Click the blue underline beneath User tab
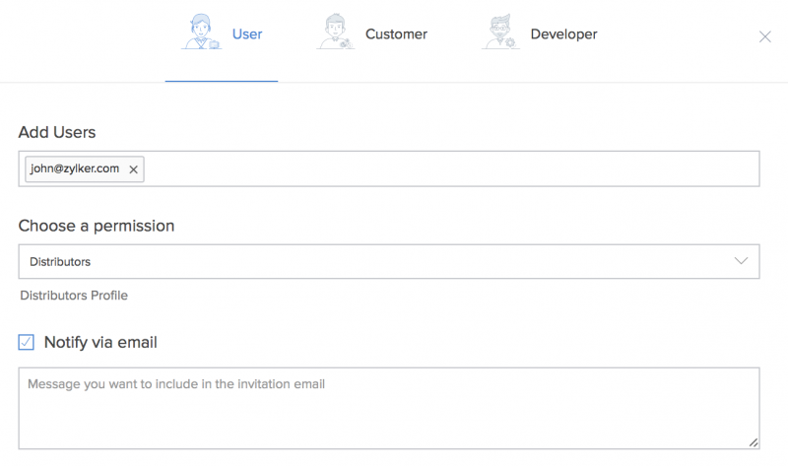Screen dimensions: 788x466 (222, 81)
